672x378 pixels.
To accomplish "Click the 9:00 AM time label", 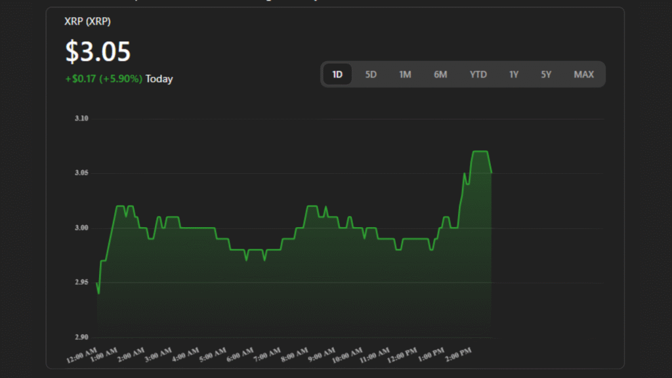I will point(322,355).
